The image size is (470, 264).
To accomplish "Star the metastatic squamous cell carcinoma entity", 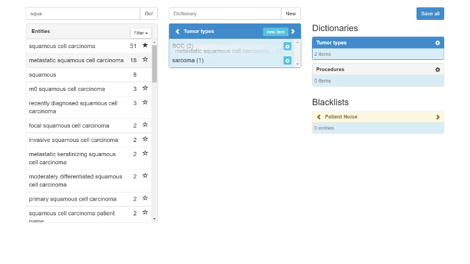I will tap(145, 59).
